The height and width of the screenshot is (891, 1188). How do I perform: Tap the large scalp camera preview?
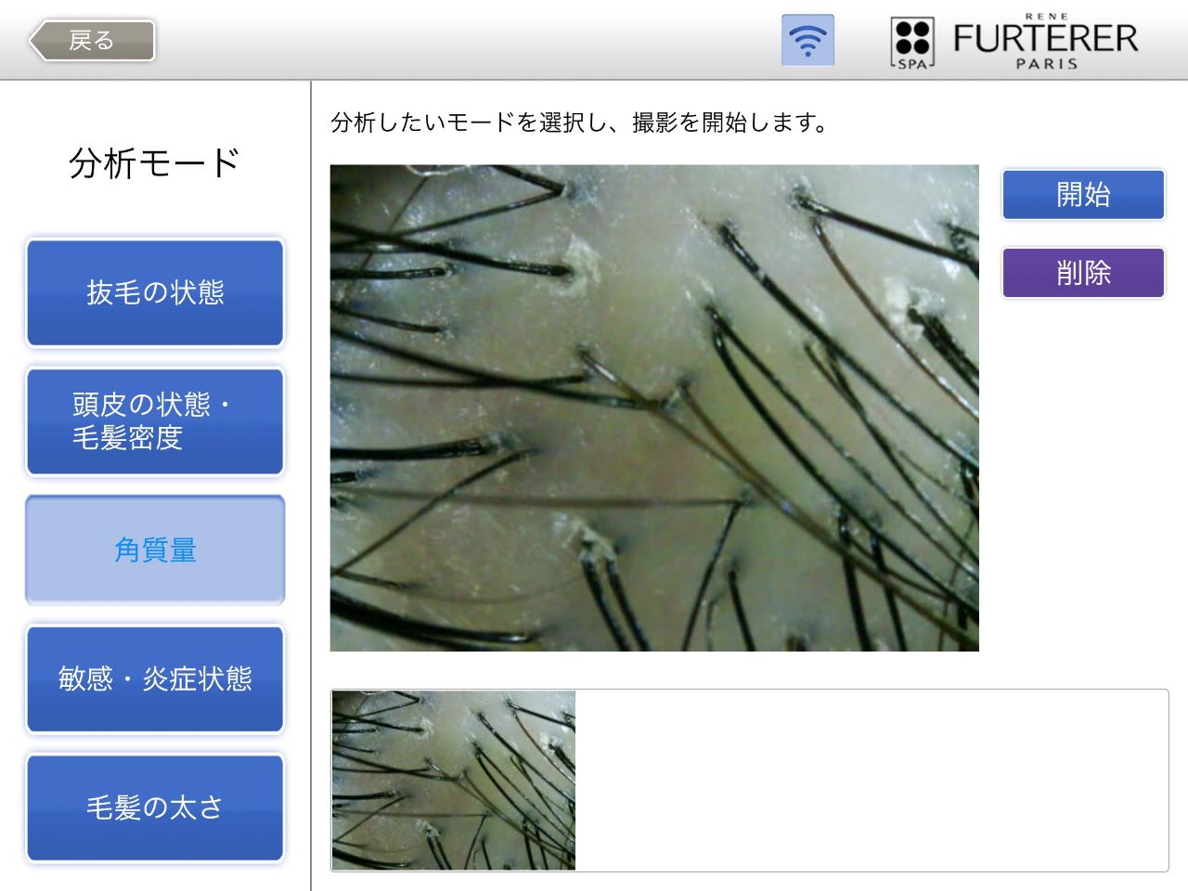tap(654, 407)
